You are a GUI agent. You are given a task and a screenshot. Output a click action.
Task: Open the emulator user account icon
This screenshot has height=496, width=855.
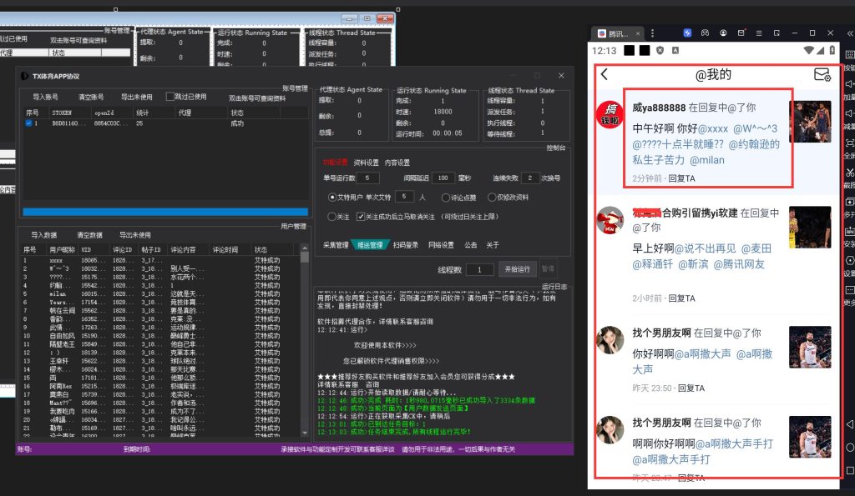point(723,33)
